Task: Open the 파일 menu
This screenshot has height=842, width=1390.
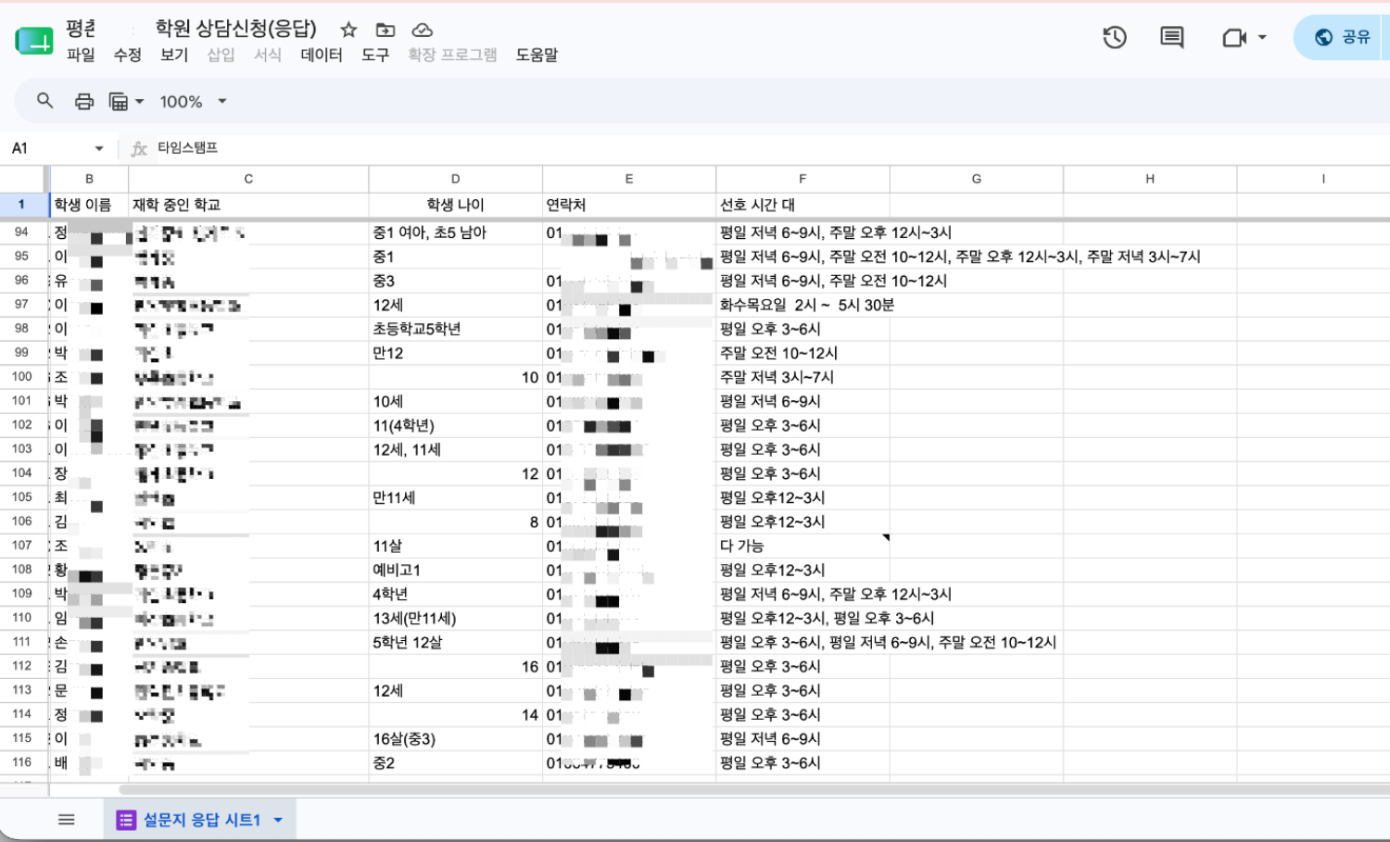Action: tap(81, 55)
